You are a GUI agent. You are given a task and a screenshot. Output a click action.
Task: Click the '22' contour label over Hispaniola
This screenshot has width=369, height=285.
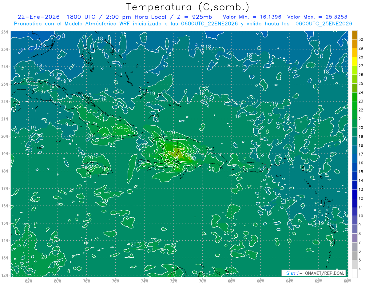click(190, 150)
